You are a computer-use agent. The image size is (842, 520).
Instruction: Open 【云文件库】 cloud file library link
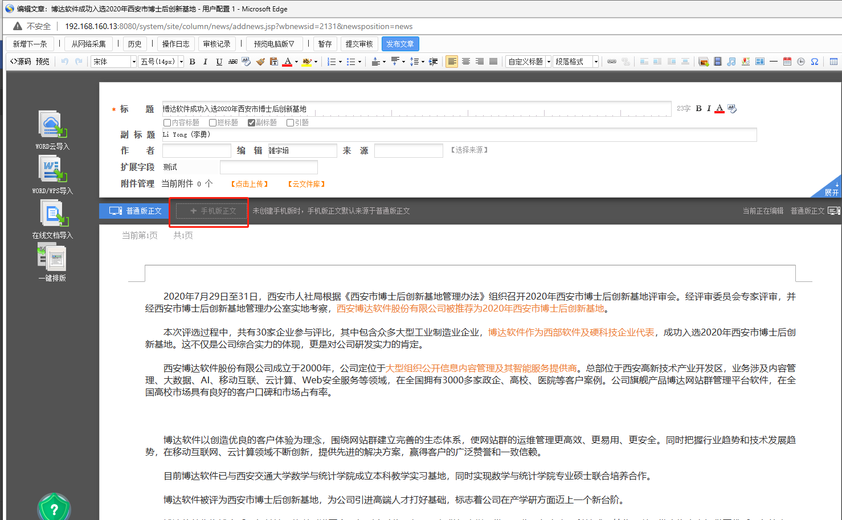click(x=306, y=184)
